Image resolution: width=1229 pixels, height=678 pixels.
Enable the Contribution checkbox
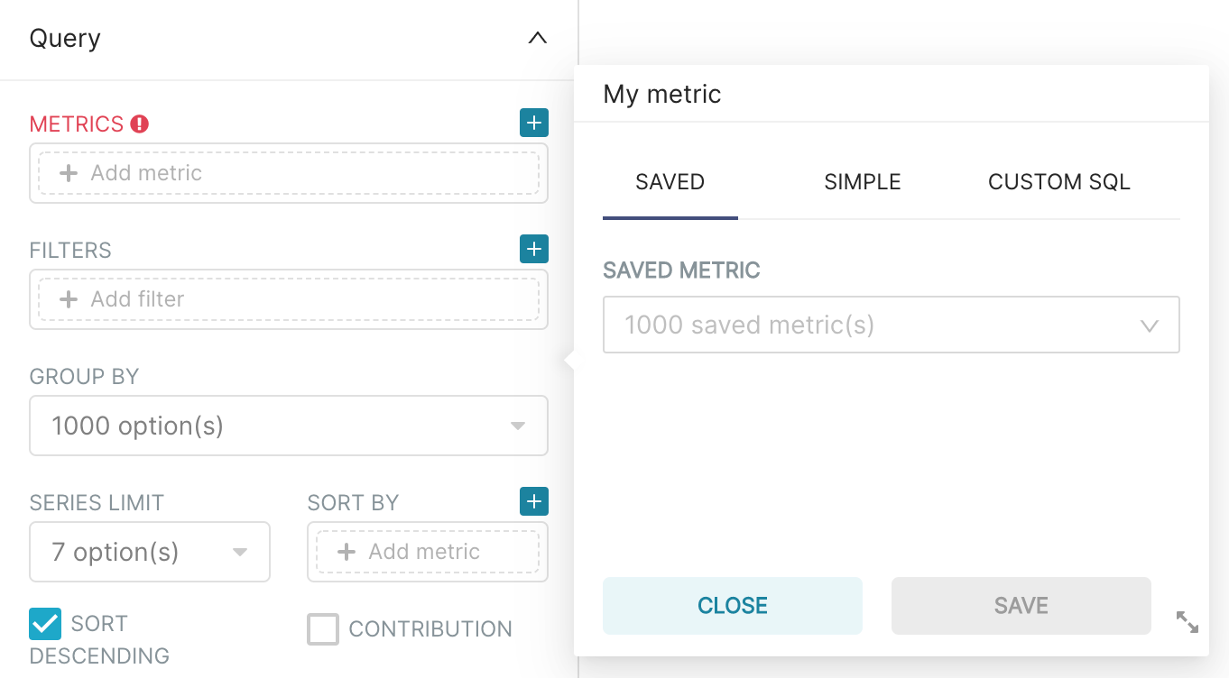(x=323, y=629)
